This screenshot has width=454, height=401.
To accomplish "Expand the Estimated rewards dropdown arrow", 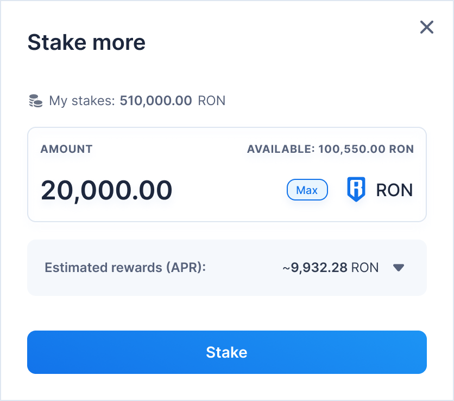I will tap(399, 267).
